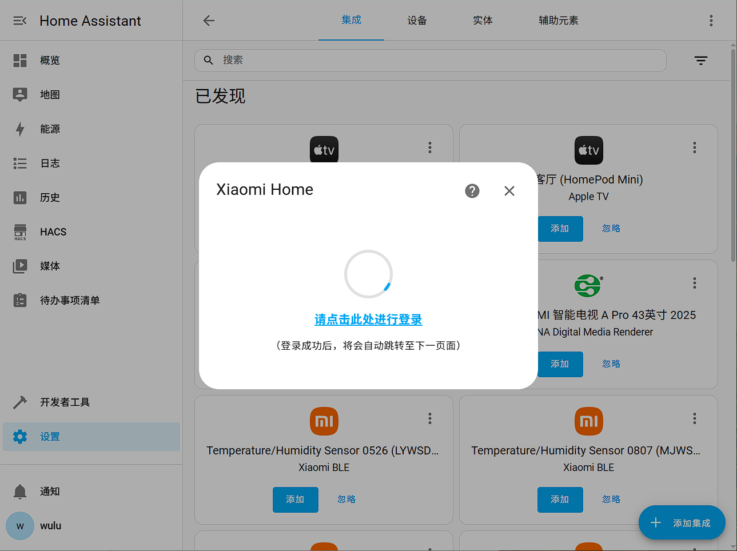Switch to the 集成 tab

(x=351, y=21)
